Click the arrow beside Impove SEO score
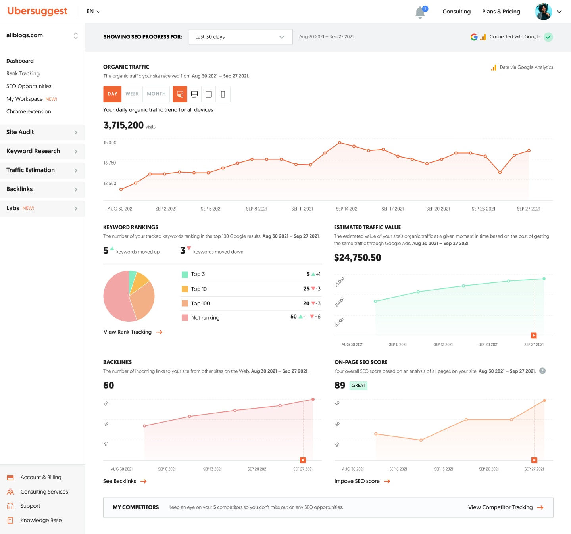The height and width of the screenshot is (534, 571). pos(387,482)
